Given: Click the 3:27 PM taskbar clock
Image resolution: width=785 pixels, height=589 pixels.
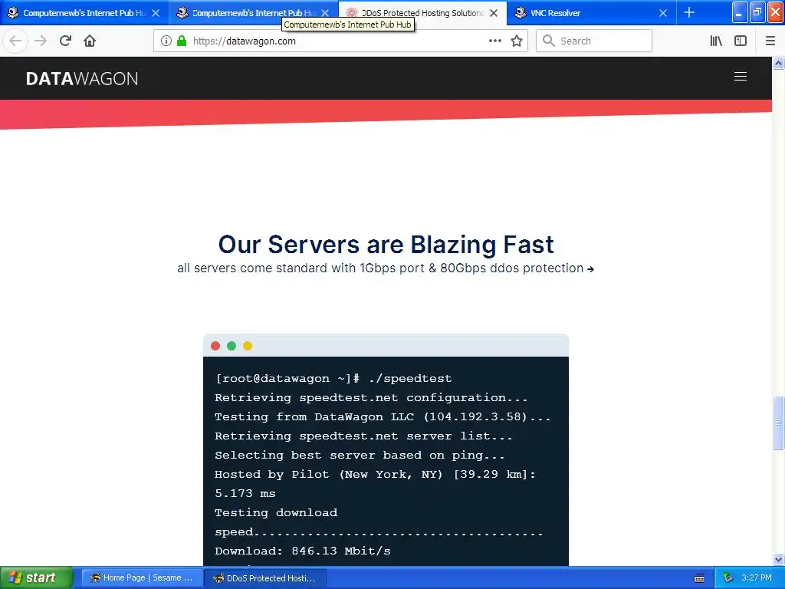Looking at the screenshot, I should point(757,578).
